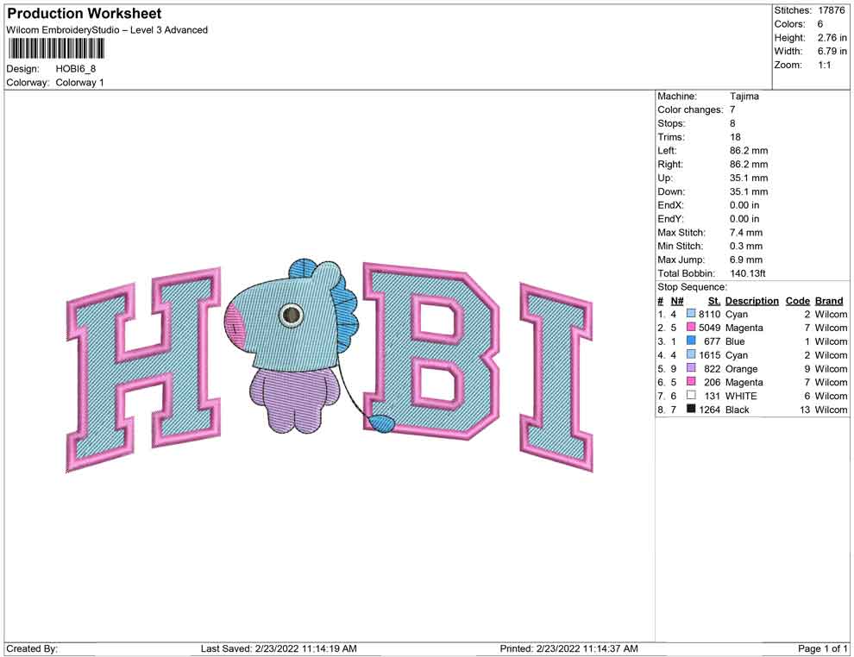Click the Trims value 18
The height and width of the screenshot is (657, 854).
[x=735, y=137]
